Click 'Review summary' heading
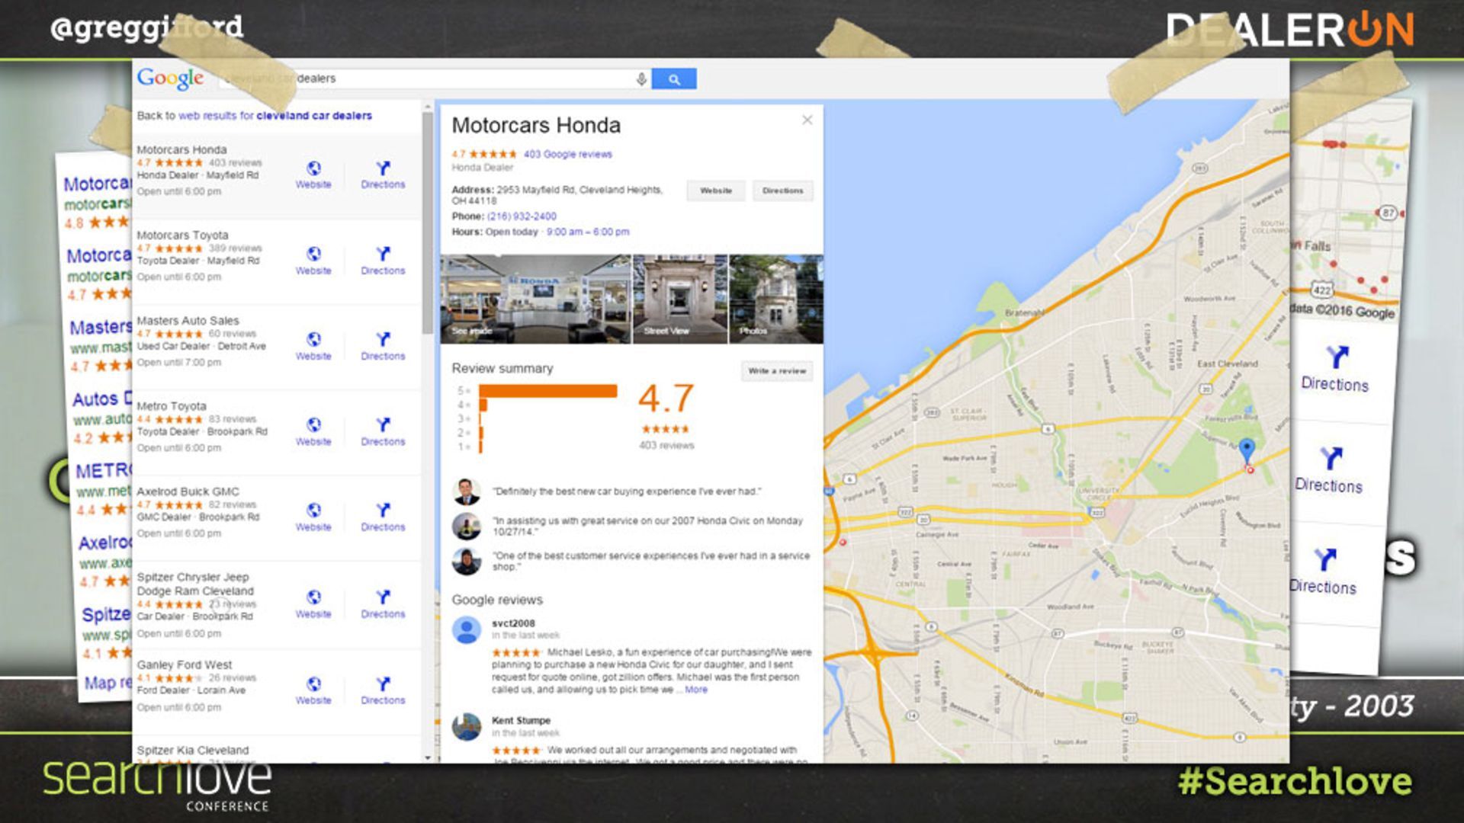 502,368
